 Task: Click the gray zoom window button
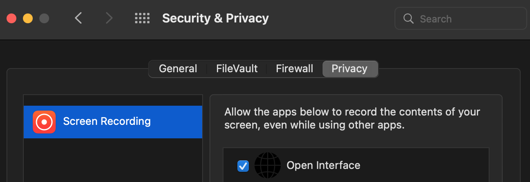[44, 19]
